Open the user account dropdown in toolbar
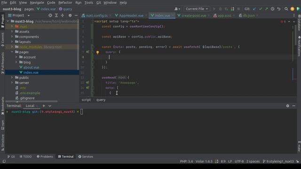This screenshot has width=301, height=169. tap(177, 9)
